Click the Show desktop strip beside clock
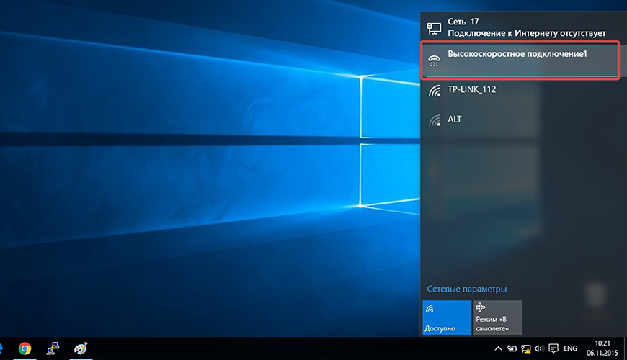This screenshot has width=627, height=360. tap(625, 348)
